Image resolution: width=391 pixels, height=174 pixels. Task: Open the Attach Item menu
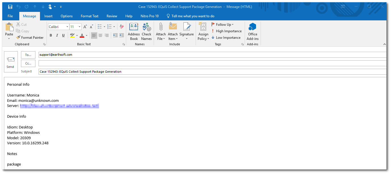click(x=173, y=31)
